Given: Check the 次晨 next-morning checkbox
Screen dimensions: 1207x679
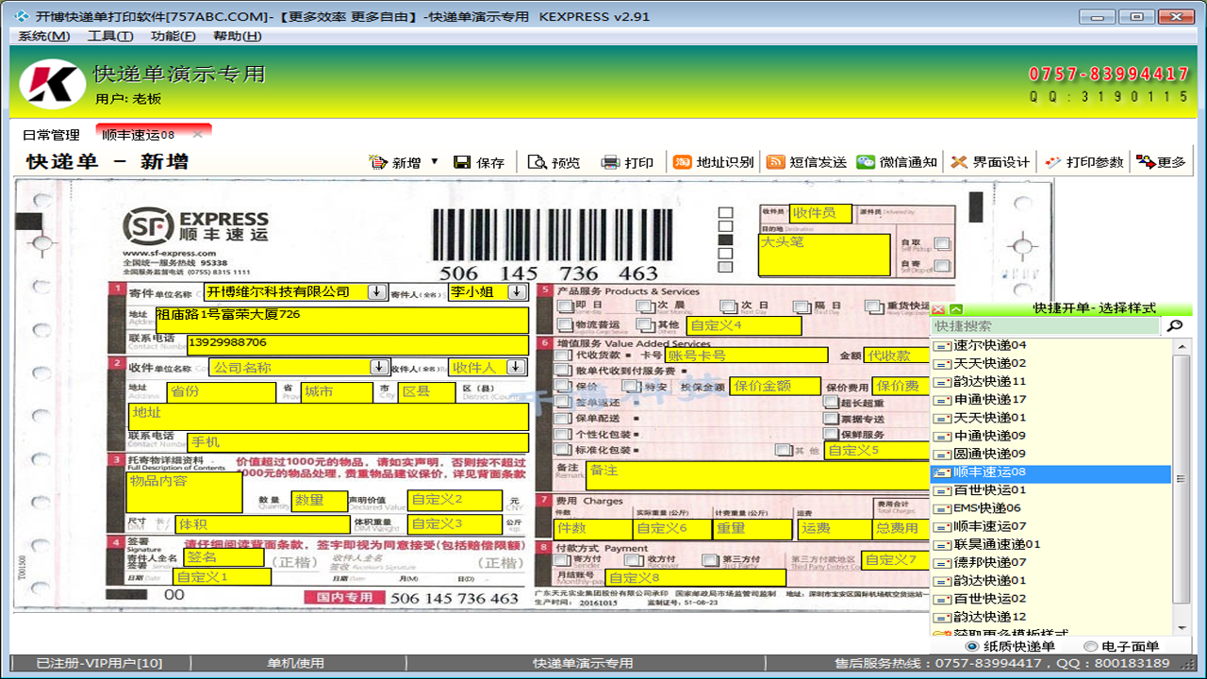Looking at the screenshot, I should click(x=644, y=305).
